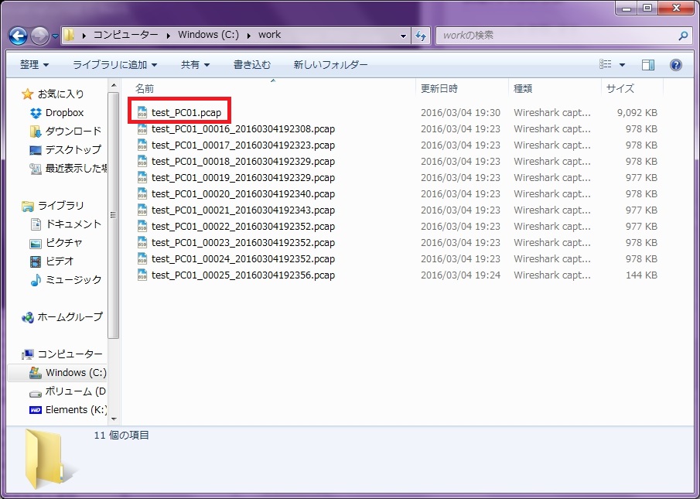Open the address bar history dropdown
The height and width of the screenshot is (499, 700).
tap(403, 36)
